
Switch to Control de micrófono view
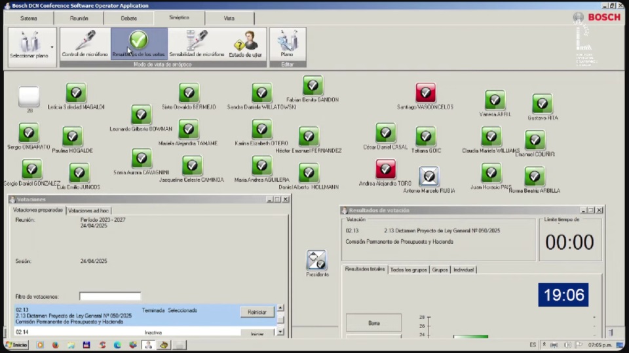point(85,44)
